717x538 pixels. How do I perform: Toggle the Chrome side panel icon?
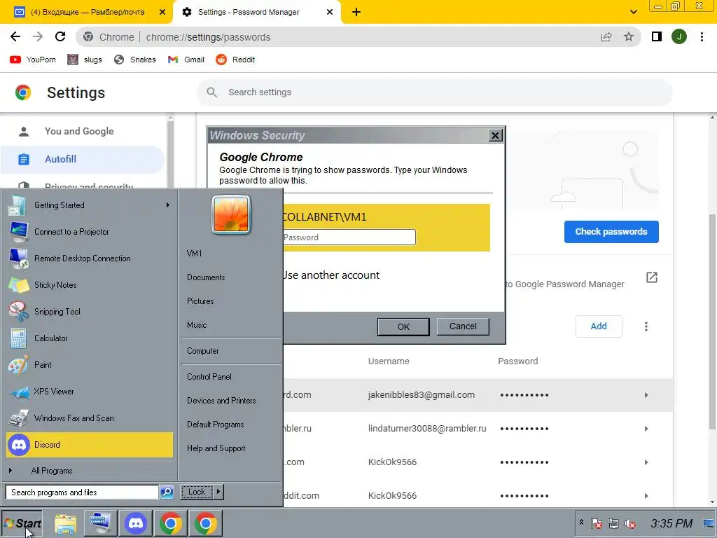click(x=657, y=36)
